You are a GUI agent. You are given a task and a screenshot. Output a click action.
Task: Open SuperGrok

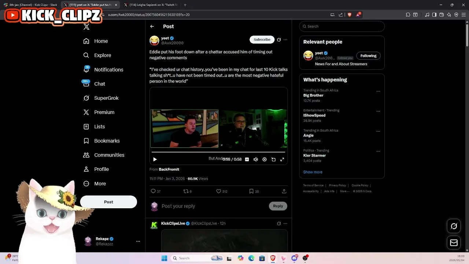[101, 98]
